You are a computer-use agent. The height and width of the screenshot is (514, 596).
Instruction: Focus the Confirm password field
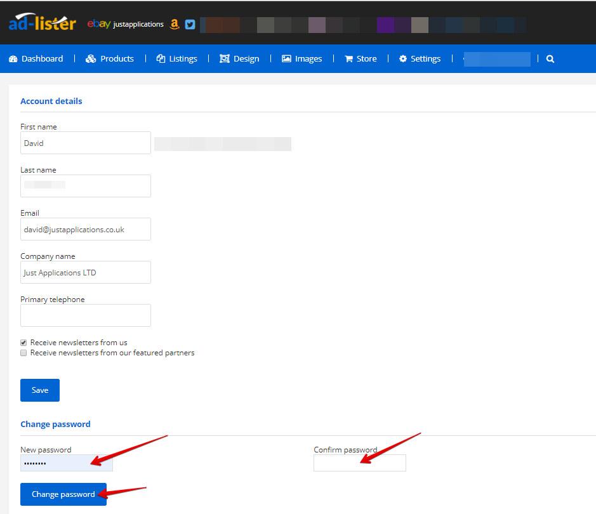tap(360, 463)
